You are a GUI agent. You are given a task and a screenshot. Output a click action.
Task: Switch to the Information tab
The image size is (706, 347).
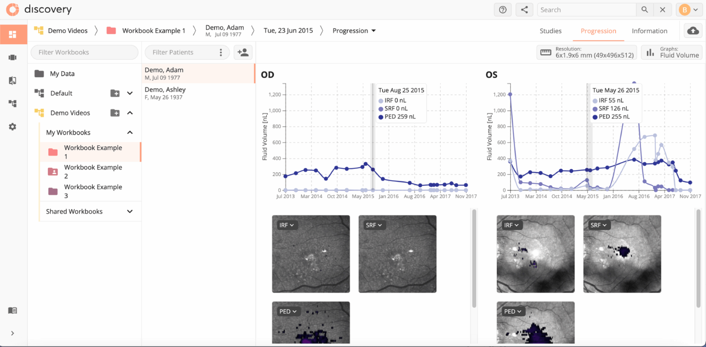649,31
